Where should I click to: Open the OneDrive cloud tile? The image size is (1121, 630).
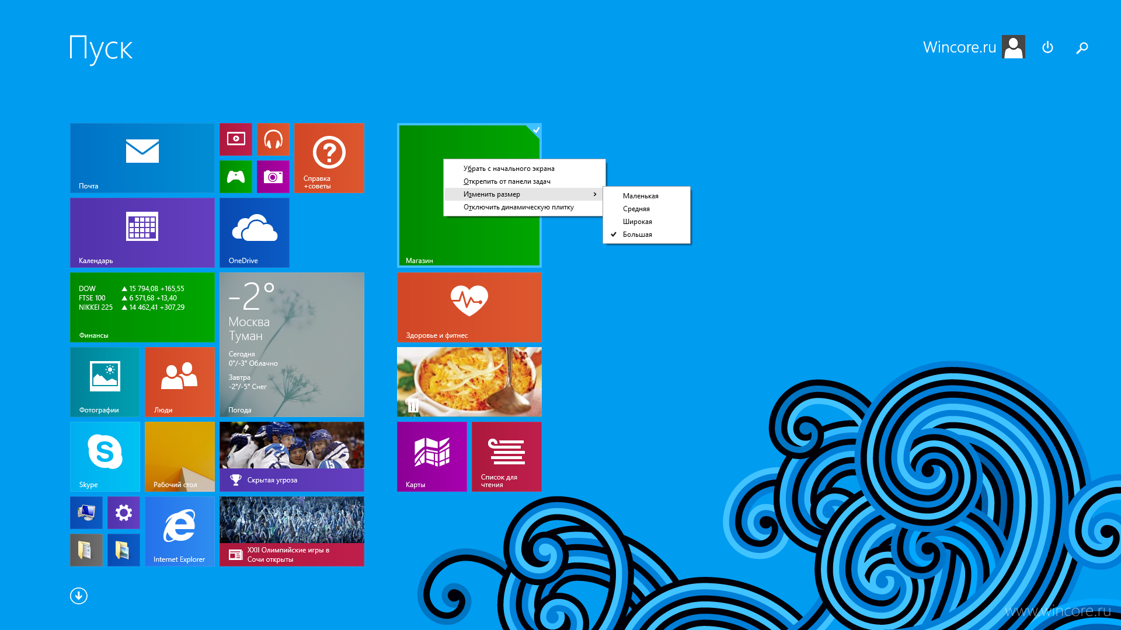[254, 232]
